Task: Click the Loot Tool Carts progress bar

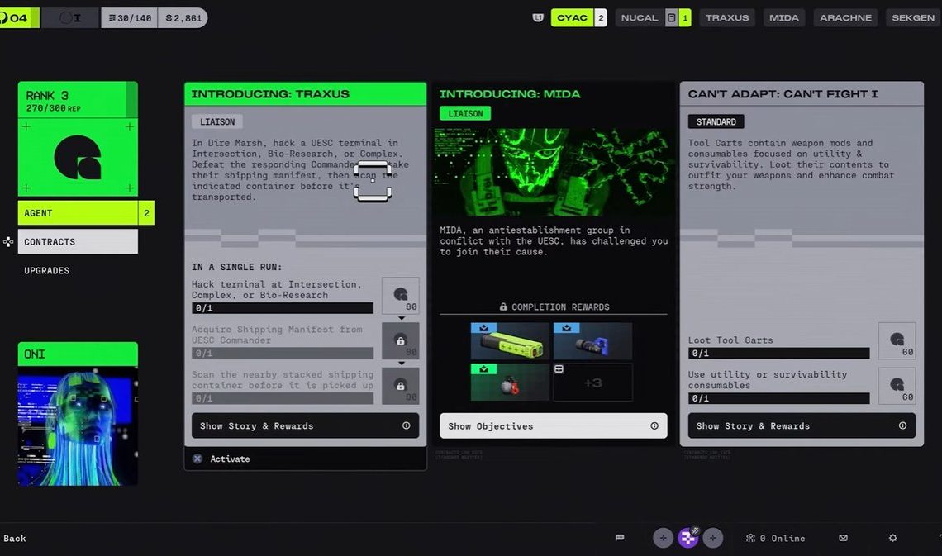Action: 778,353
